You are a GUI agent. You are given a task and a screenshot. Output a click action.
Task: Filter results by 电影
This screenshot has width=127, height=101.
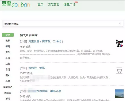[x=8, y=41]
